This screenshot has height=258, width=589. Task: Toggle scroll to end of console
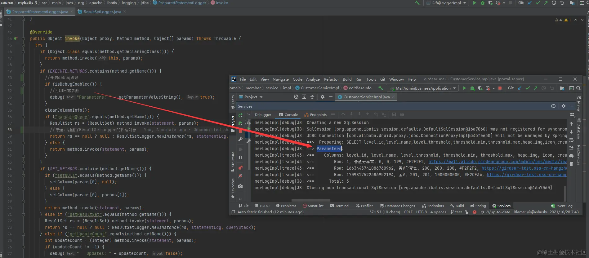(571, 148)
